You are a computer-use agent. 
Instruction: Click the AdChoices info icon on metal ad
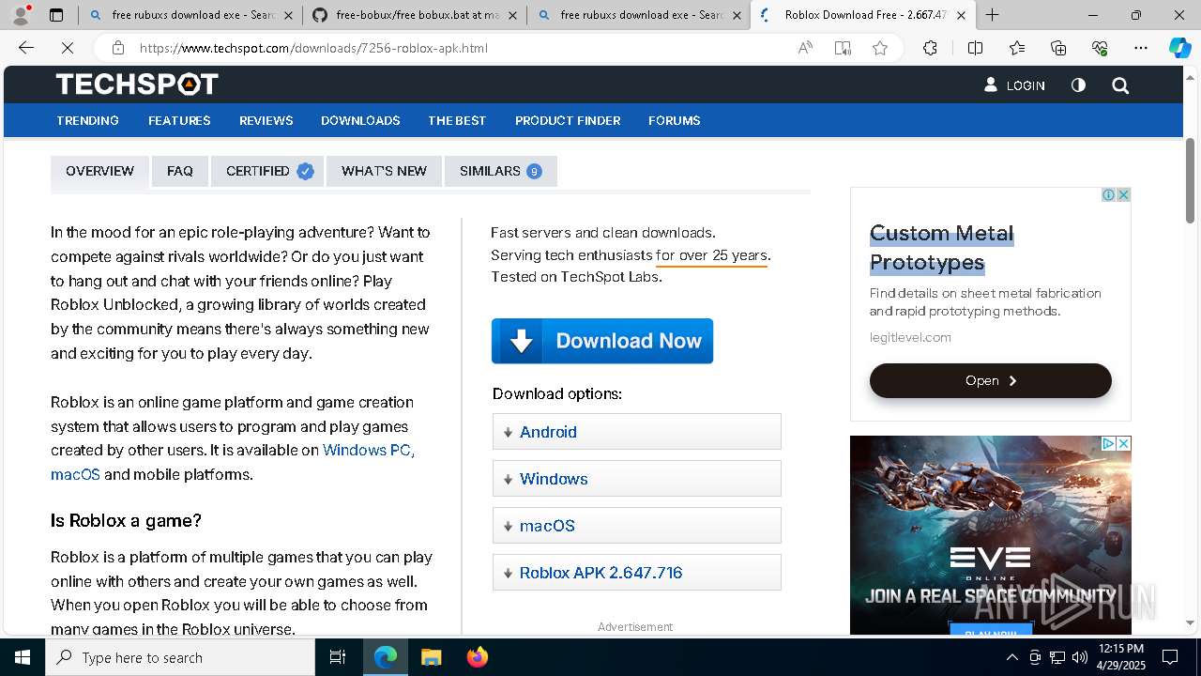[1108, 194]
